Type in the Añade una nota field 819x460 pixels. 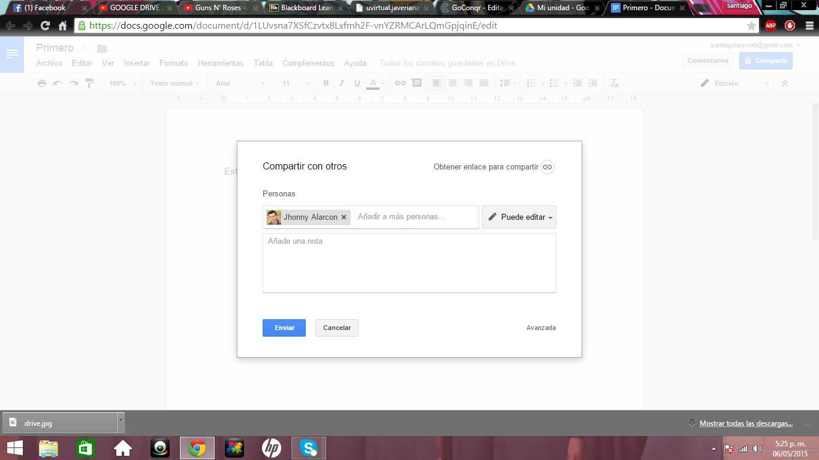coord(409,262)
